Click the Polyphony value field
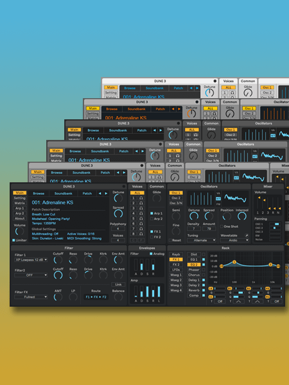 coord(118,228)
